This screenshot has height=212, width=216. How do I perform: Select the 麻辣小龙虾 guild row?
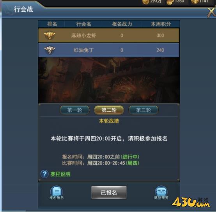(x=109, y=36)
